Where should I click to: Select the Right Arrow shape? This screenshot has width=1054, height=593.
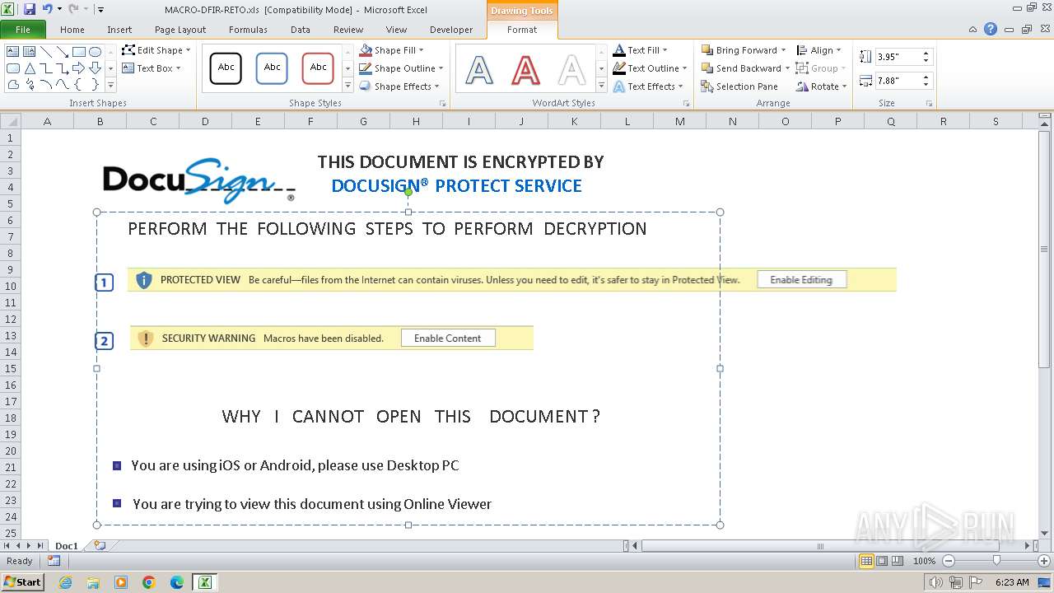[79, 68]
